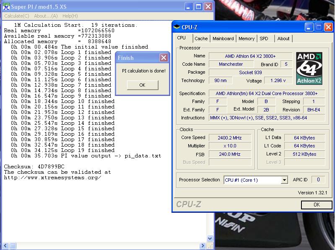Click the Super PI title bar icon
Viewport: 335px width, 250px height.
pyautogui.click(x=6, y=6)
